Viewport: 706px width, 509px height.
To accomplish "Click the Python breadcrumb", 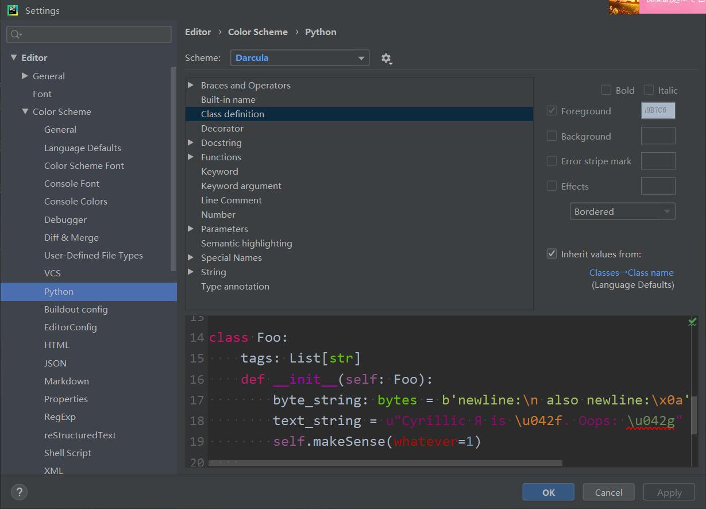I will (321, 32).
